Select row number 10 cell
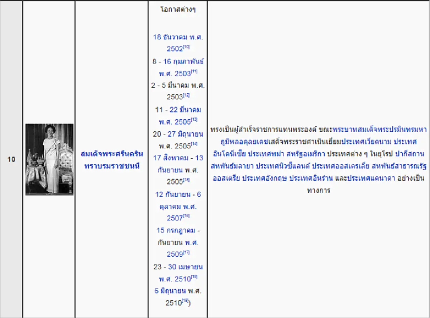 11,160
